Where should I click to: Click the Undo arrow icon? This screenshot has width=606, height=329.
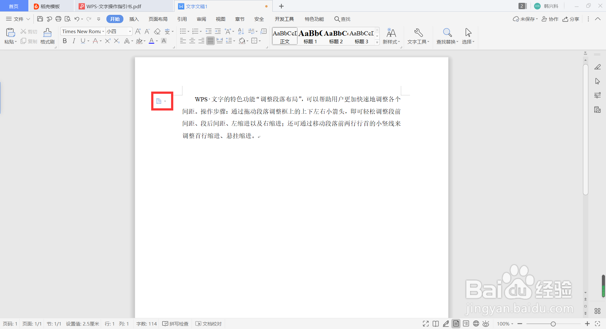pyautogui.click(x=77, y=19)
